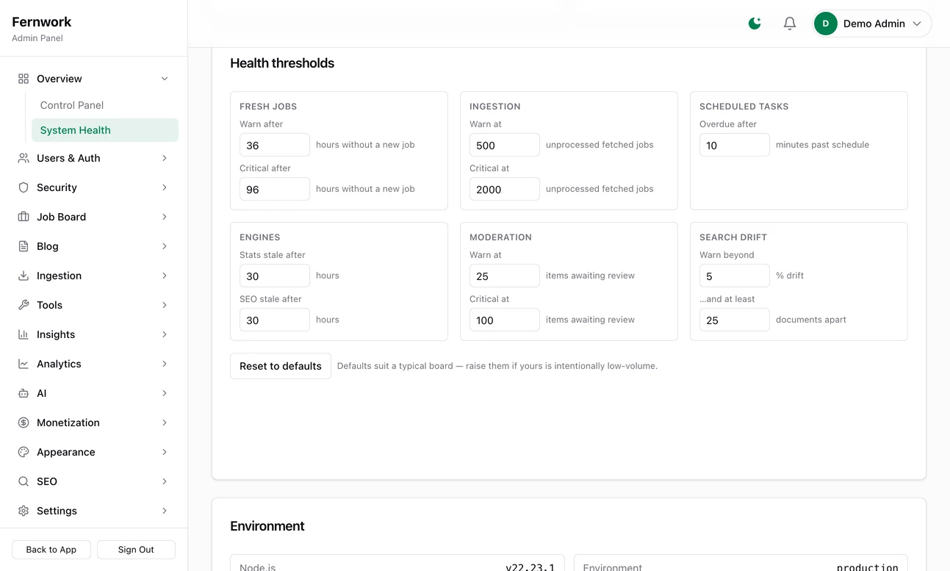Screen dimensions: 950x571
Task: Expand Users & Auth chevron
Action: click(165, 158)
